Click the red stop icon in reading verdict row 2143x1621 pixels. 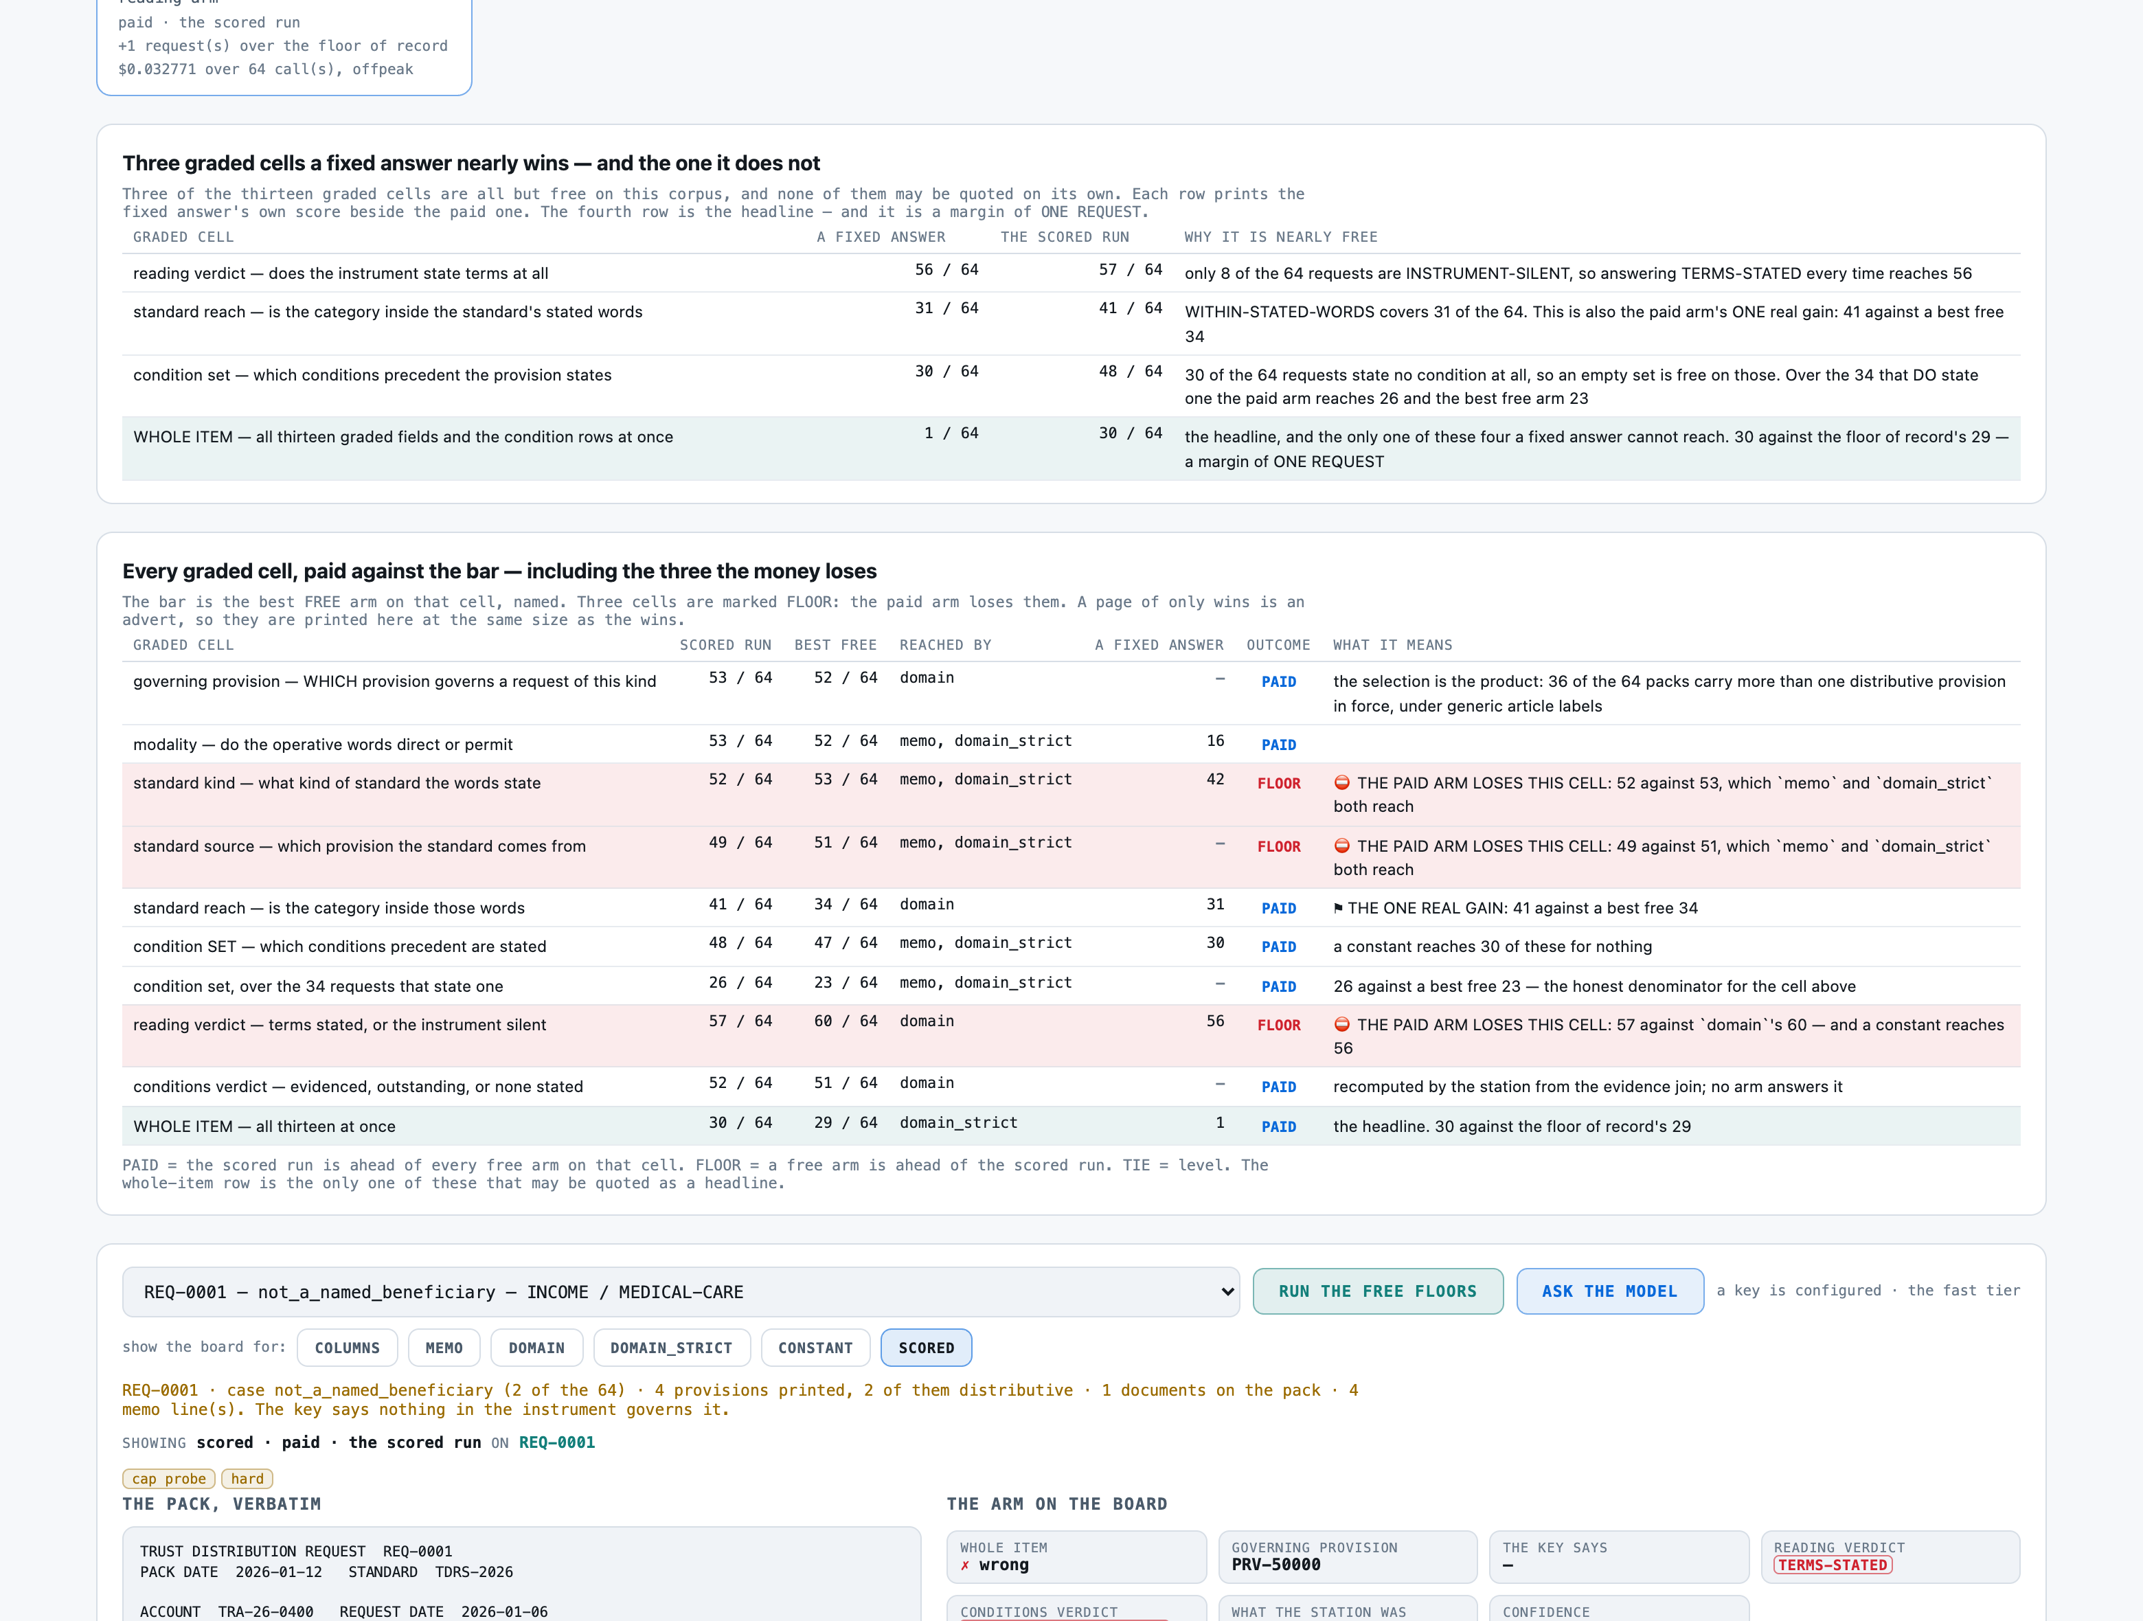pos(1342,1023)
